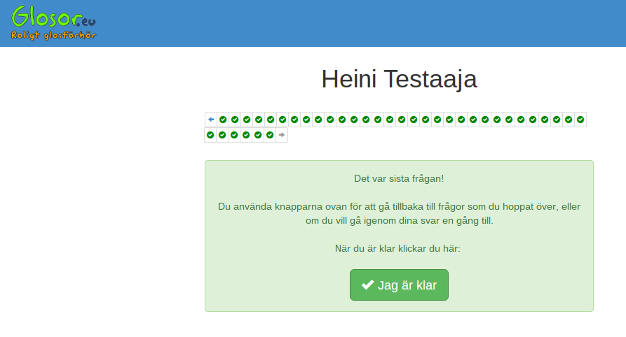
Task: Select the 28th question checkmark
Action: pos(545,120)
